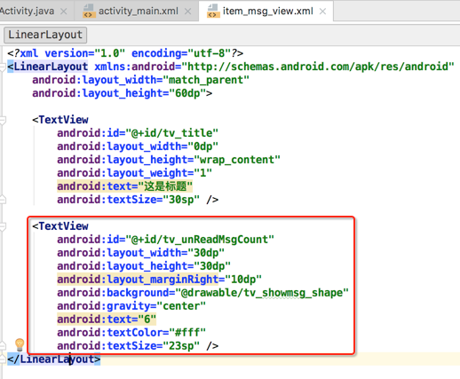Screen dimensions: 460x379
Task: Click the closing </LinearLayout> tag
Action: 54,359
